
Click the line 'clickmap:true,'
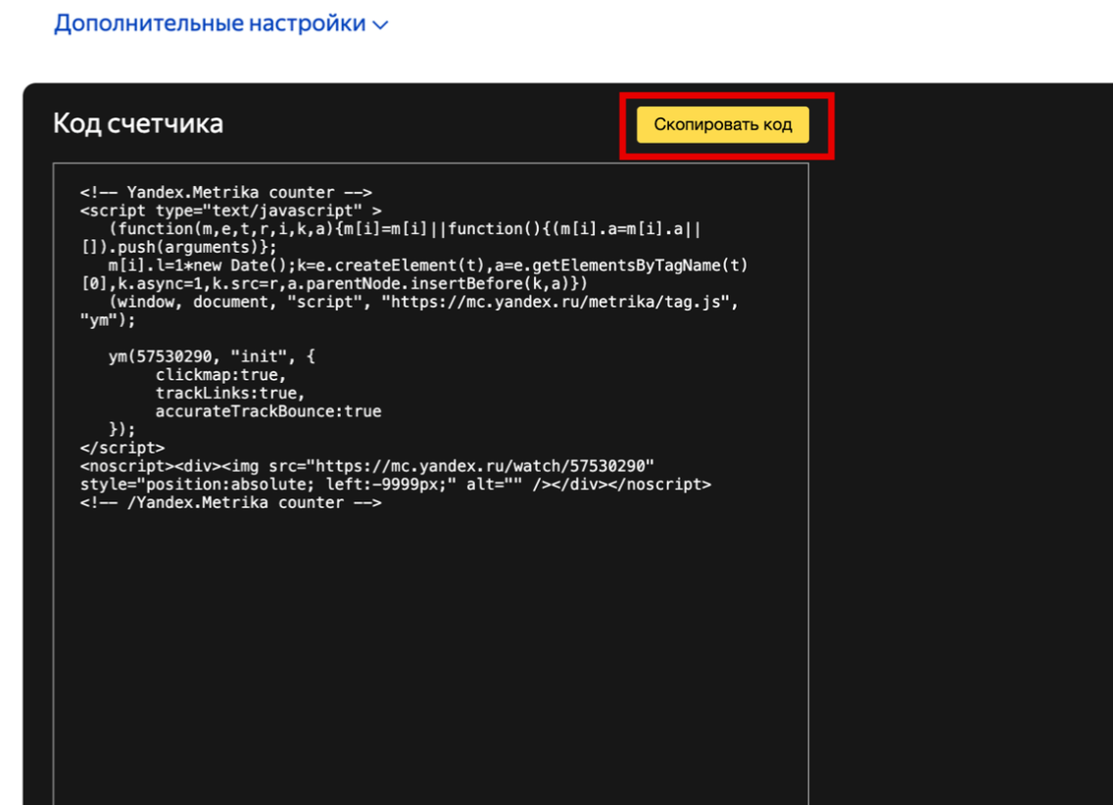[220, 374]
